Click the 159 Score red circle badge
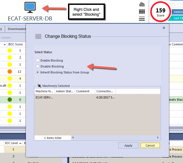The width and height of the screenshot is (183, 163). click(160, 12)
